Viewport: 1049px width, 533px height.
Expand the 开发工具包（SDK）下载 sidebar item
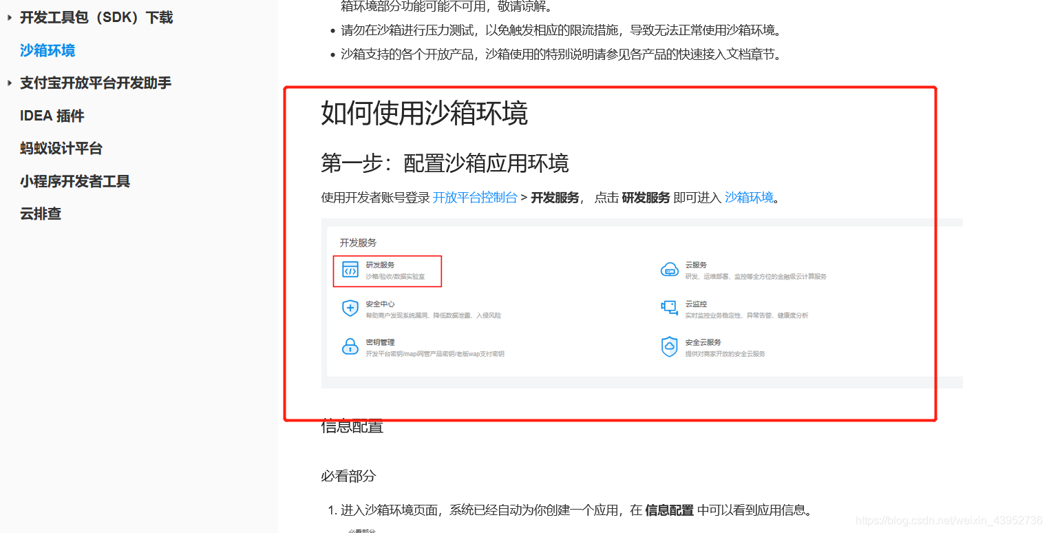[x=10, y=17]
